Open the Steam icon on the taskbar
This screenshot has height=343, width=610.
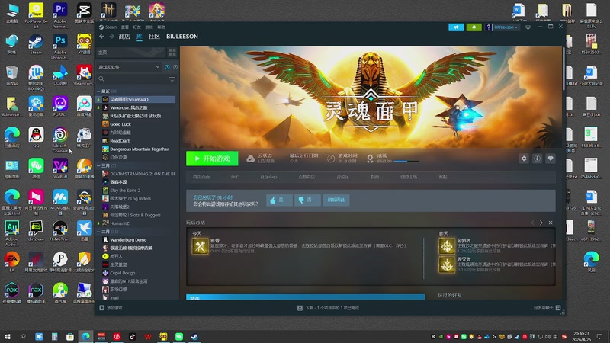[x=194, y=336]
